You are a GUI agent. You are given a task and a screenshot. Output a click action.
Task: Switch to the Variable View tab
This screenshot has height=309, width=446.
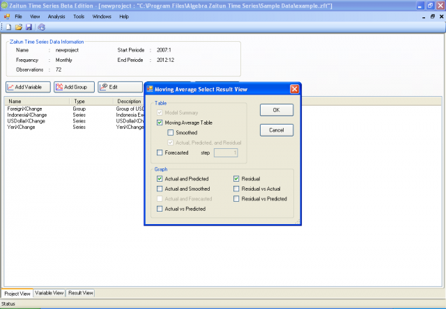point(49,293)
